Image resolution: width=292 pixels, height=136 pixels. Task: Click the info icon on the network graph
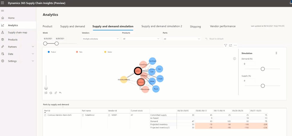(234, 59)
